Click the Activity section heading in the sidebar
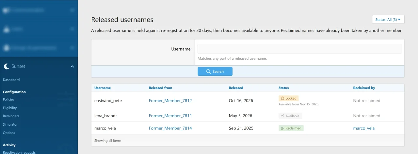 tap(9, 145)
